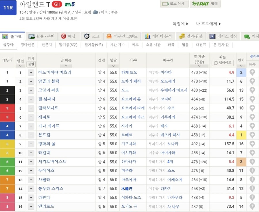The image size is (259, 212).
Task: Click the cloudy weather icon
Action: (x=95, y=12)
